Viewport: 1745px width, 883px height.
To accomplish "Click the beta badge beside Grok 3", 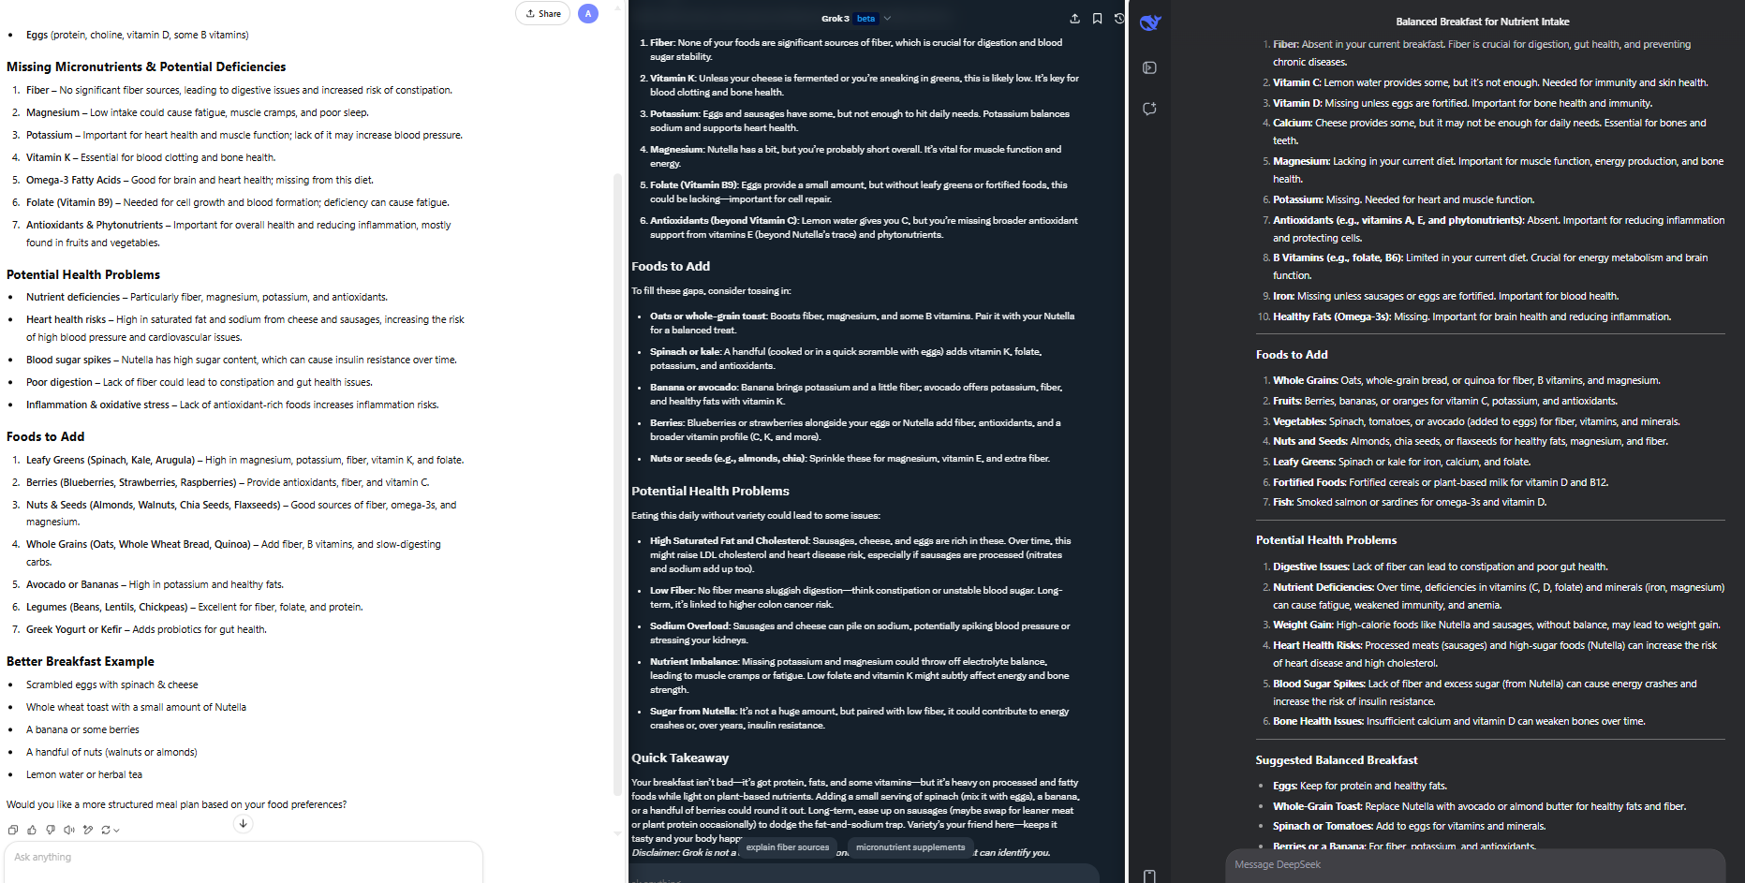I will click(866, 19).
